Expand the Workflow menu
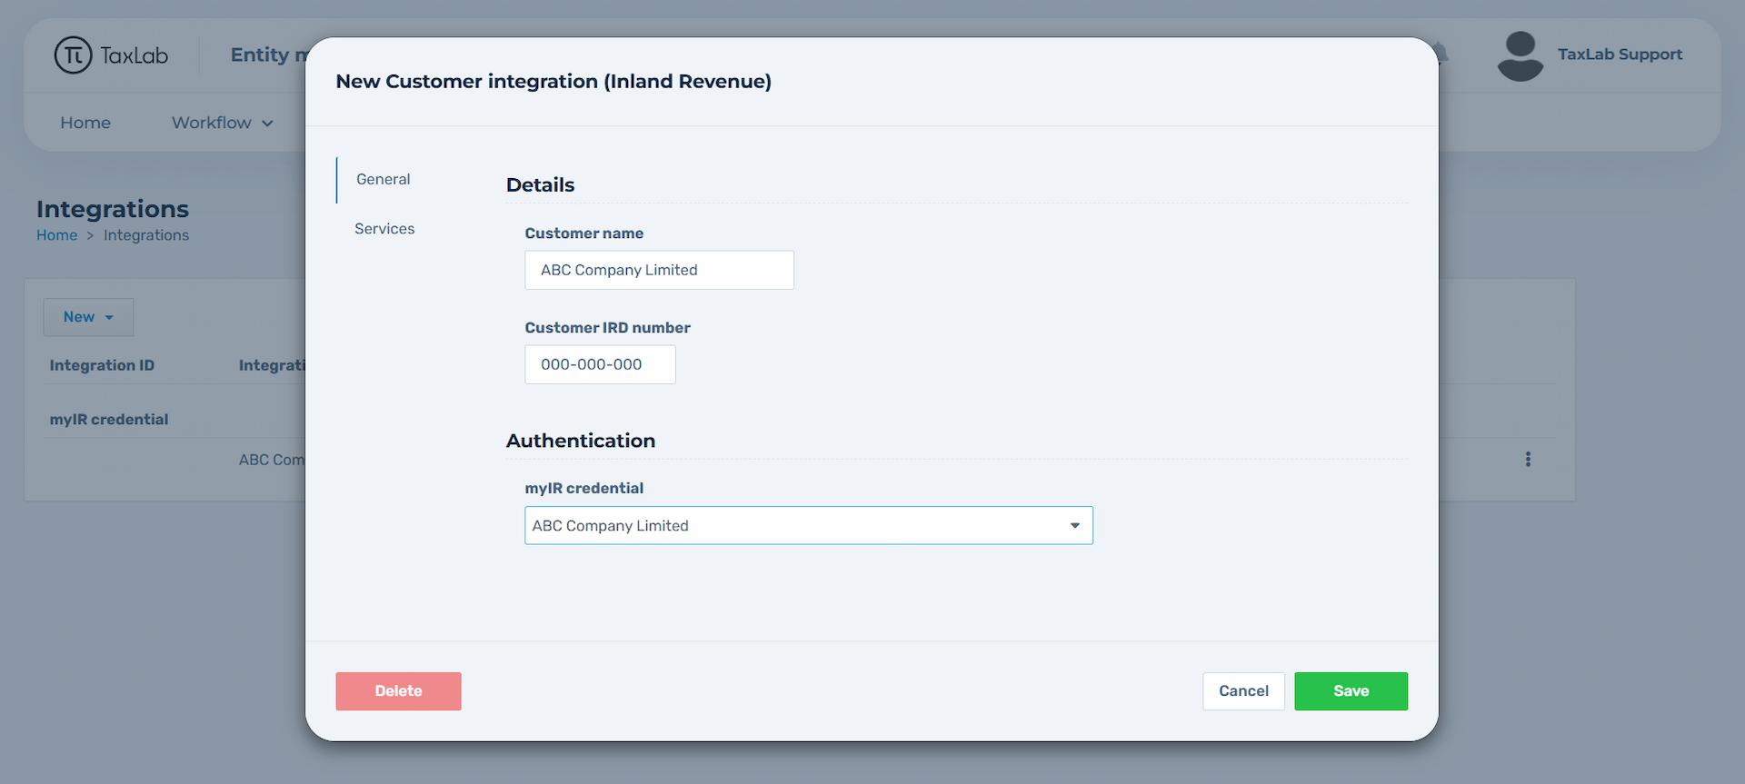 pyautogui.click(x=222, y=123)
